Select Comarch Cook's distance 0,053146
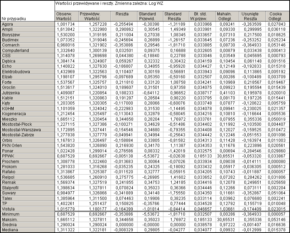Screen dimensions: 290x233 click(276, 45)
